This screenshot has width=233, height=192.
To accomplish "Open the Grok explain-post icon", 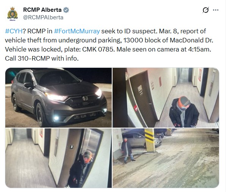I will (206, 10).
